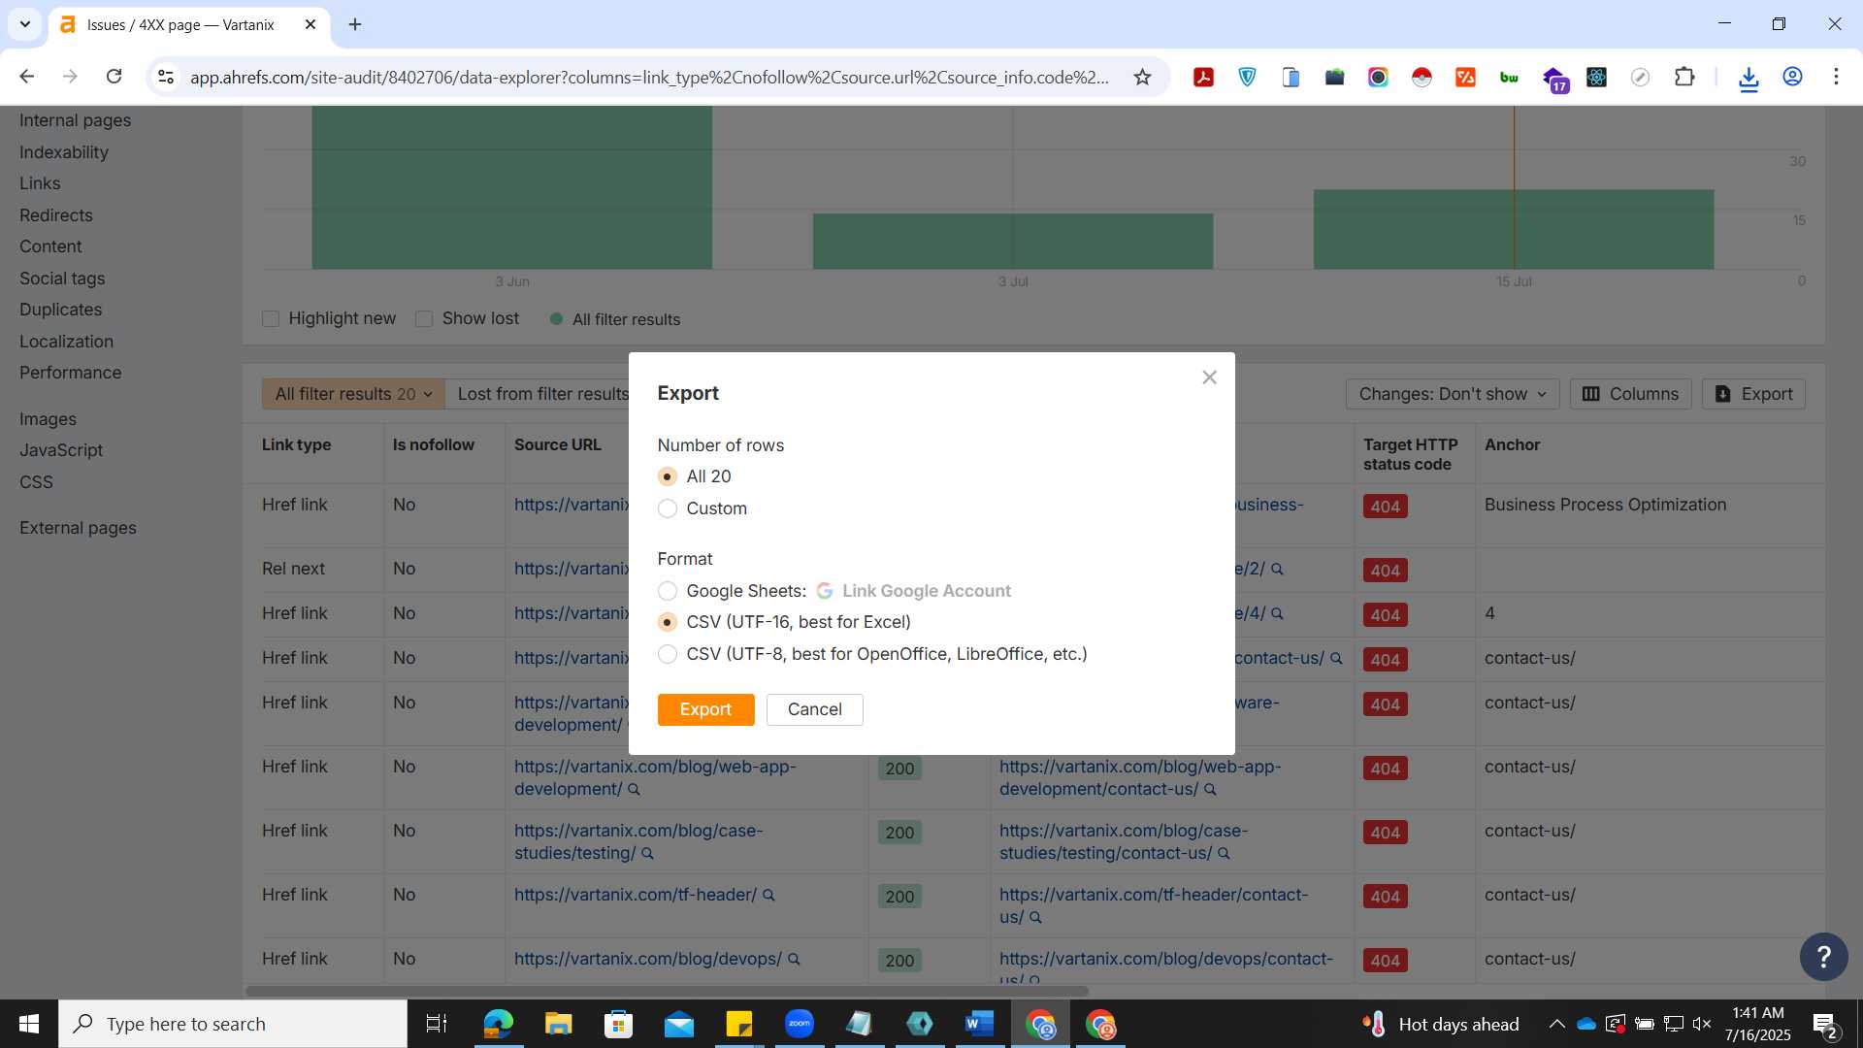This screenshot has height=1048, width=1863.
Task: Open Content in sidebar
Action: click(x=50, y=246)
